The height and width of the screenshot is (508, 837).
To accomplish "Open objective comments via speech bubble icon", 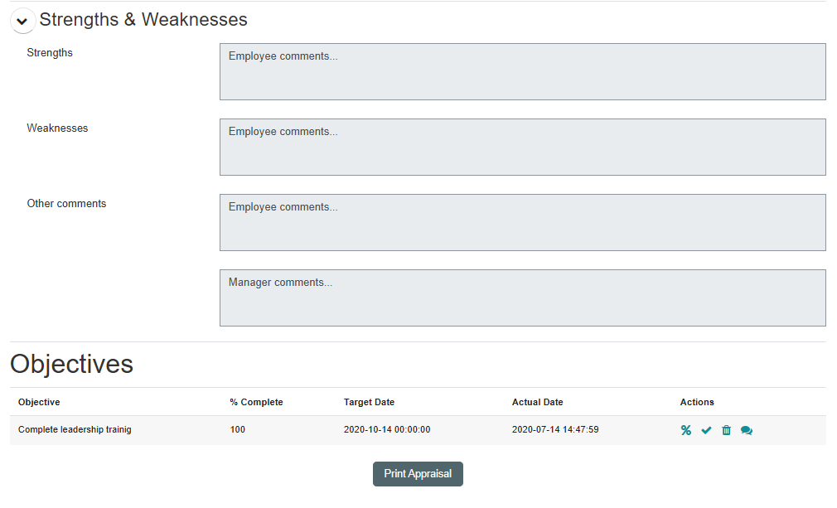I will [747, 430].
